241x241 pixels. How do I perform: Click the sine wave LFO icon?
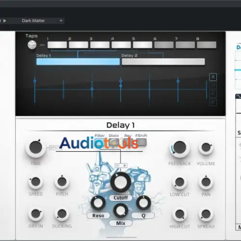(238, 96)
